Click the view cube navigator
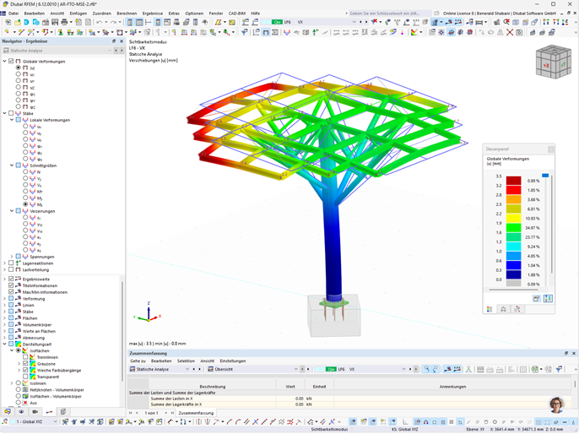Image resolution: width=579 pixels, height=434 pixels. [553, 62]
